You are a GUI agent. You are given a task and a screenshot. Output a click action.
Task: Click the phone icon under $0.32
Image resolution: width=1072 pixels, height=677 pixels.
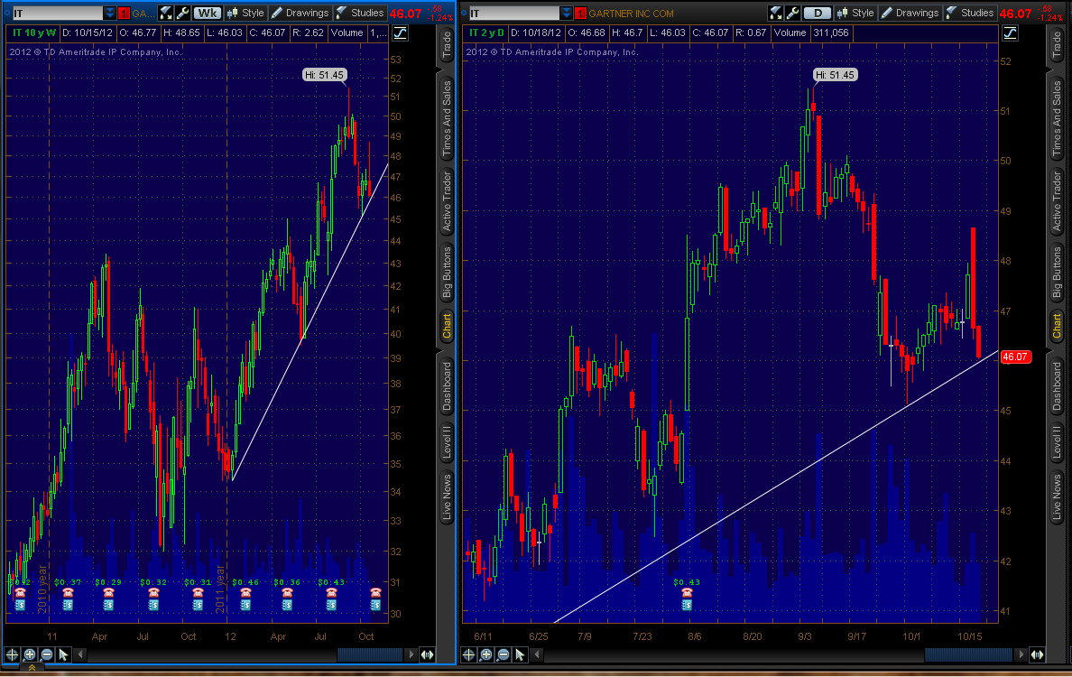pos(153,593)
